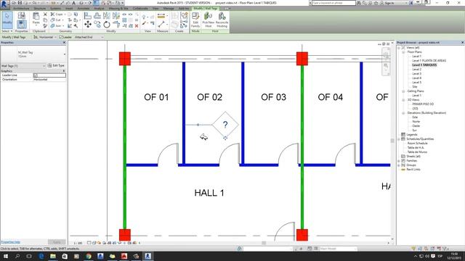Click the view horizontal scrollbar thumb

pyautogui.click(x=264, y=243)
